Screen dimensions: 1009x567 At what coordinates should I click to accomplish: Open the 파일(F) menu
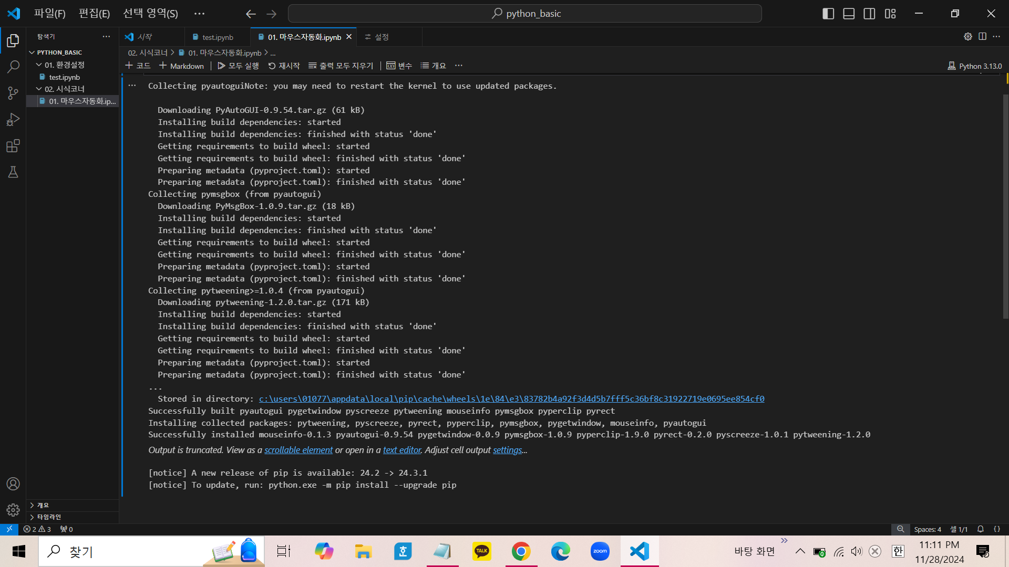point(50,14)
